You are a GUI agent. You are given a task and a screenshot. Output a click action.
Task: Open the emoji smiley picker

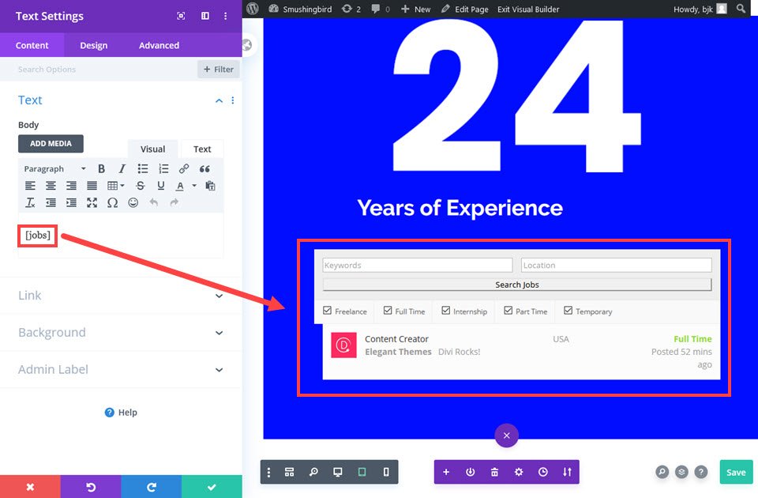[x=133, y=203]
